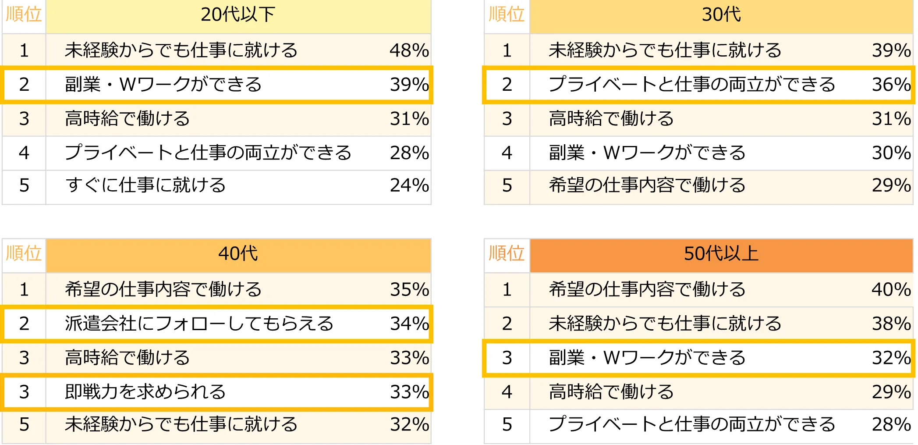Click the 30% value in 30代 table
Image resolution: width=918 pixels, height=445 pixels.
891,153
